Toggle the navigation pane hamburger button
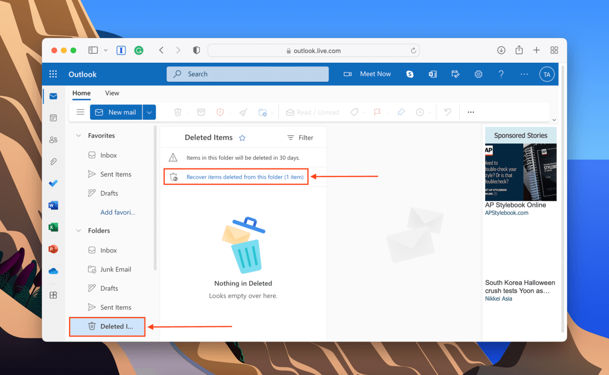This screenshot has width=609, height=375. (x=80, y=112)
